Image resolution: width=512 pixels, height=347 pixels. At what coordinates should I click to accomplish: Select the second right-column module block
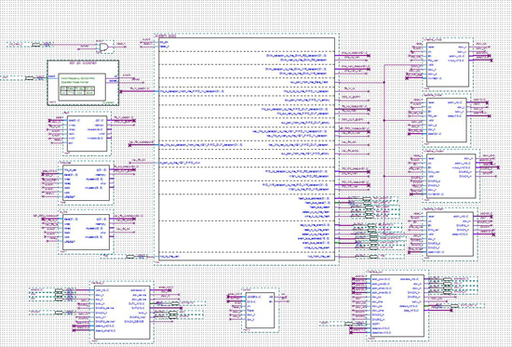(x=446, y=120)
